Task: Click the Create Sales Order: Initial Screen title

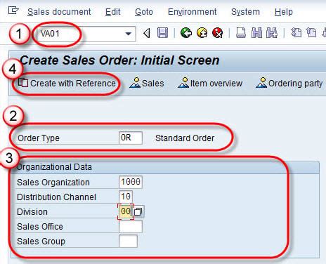Action: pyautogui.click(x=119, y=60)
